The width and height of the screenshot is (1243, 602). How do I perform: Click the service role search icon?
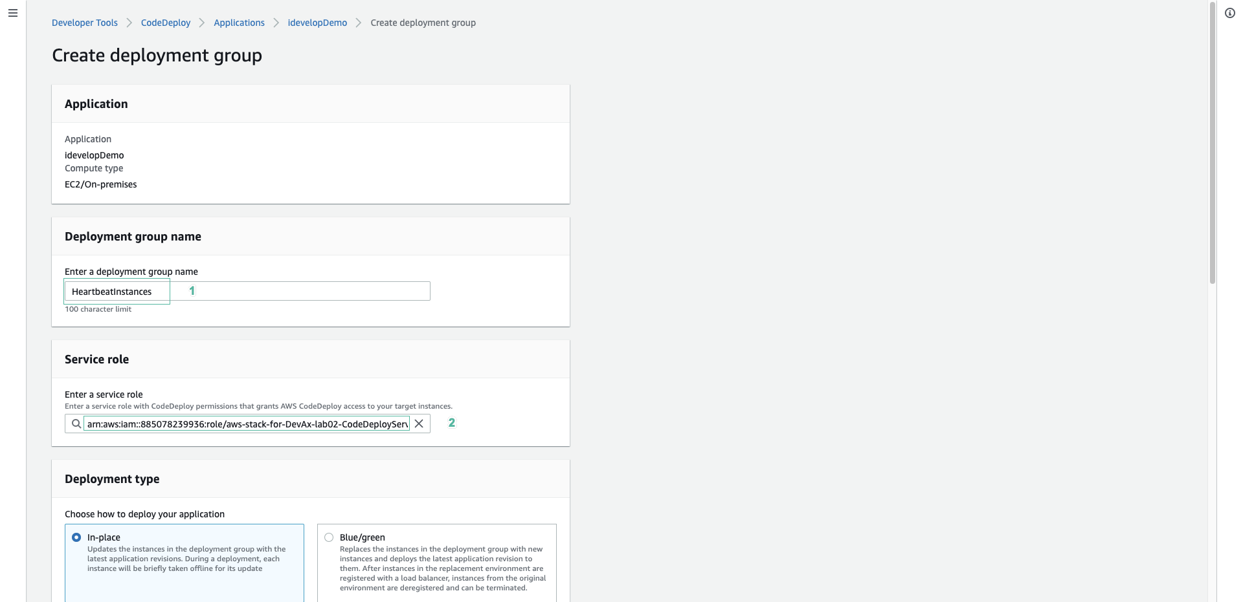tap(76, 424)
